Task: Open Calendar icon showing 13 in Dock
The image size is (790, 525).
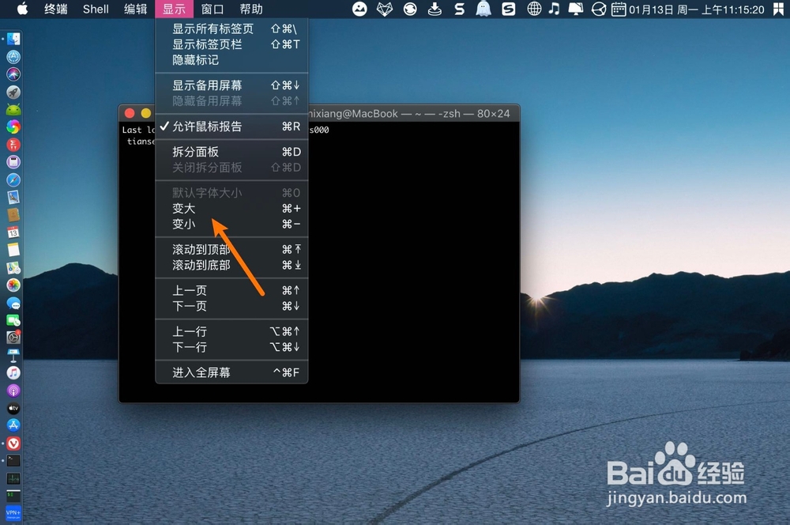Action: (13, 232)
